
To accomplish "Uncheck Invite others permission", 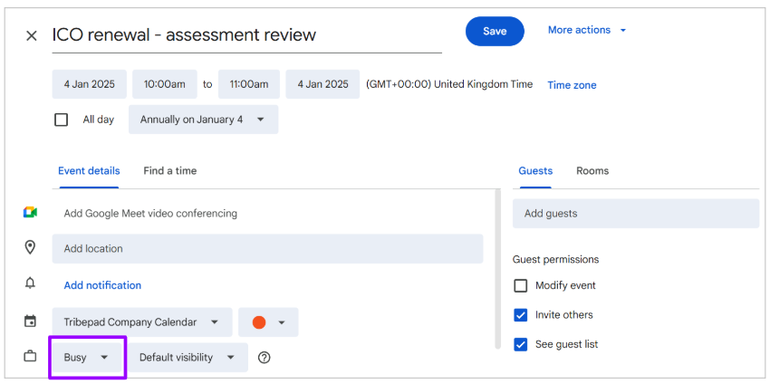I will click(x=521, y=315).
